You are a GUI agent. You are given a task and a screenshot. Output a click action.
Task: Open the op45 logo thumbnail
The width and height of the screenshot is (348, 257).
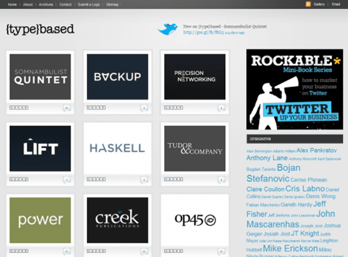coord(195,220)
